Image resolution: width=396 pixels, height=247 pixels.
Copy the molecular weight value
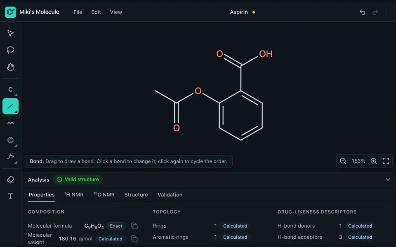(134, 239)
